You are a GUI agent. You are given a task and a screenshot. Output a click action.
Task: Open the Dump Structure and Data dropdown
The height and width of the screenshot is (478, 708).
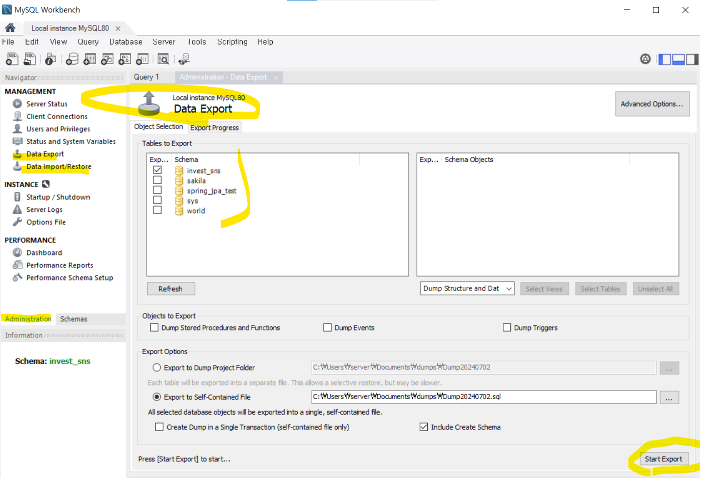pos(467,288)
